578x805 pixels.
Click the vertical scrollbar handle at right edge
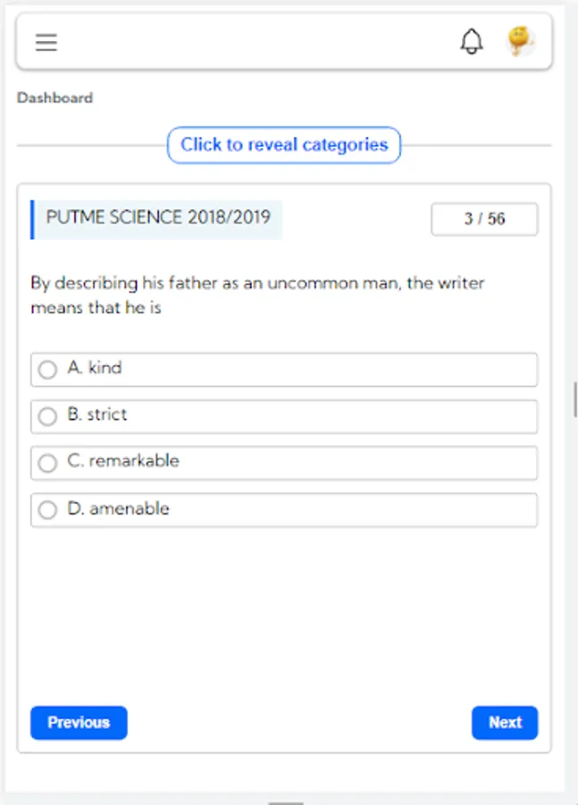pos(574,399)
